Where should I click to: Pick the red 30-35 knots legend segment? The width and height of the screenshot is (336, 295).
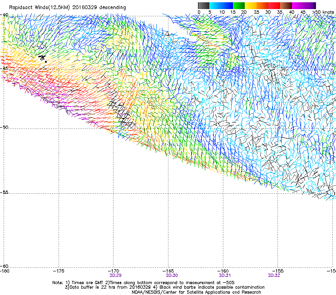coord(274,5)
